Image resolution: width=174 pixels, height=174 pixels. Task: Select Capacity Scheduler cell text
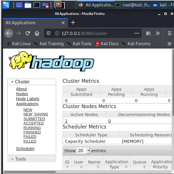point(85,141)
